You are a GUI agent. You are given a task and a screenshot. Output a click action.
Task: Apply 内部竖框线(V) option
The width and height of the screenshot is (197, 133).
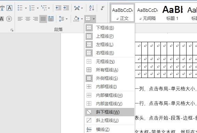110,104
